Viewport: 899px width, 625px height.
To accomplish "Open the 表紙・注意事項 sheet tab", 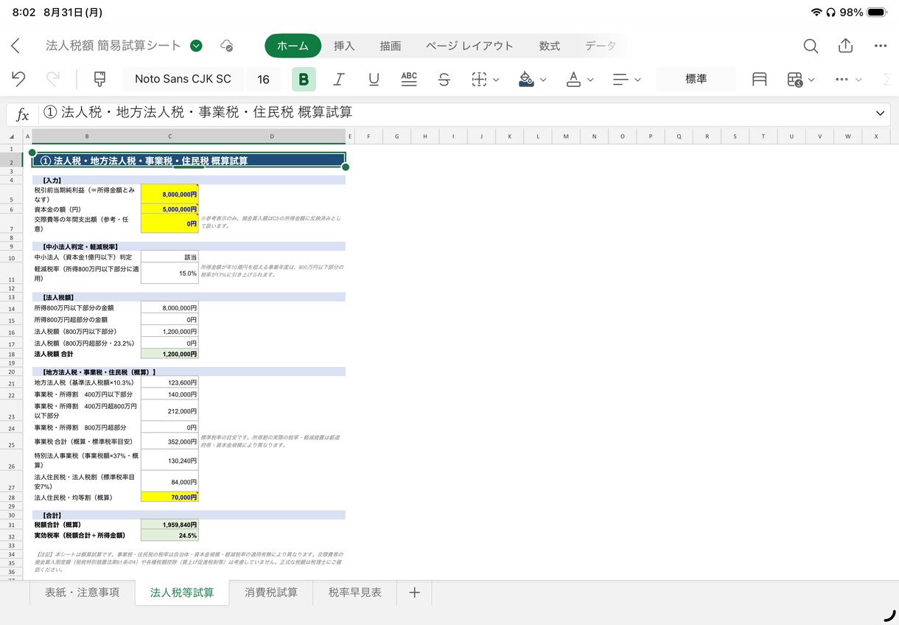I will click(83, 593).
